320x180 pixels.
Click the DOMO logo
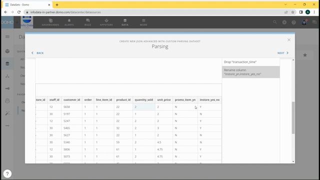pos(7,22)
